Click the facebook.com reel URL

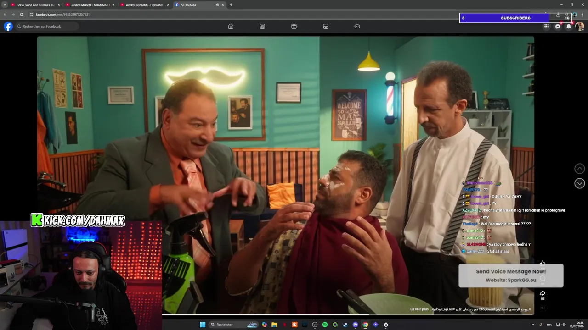(62, 14)
